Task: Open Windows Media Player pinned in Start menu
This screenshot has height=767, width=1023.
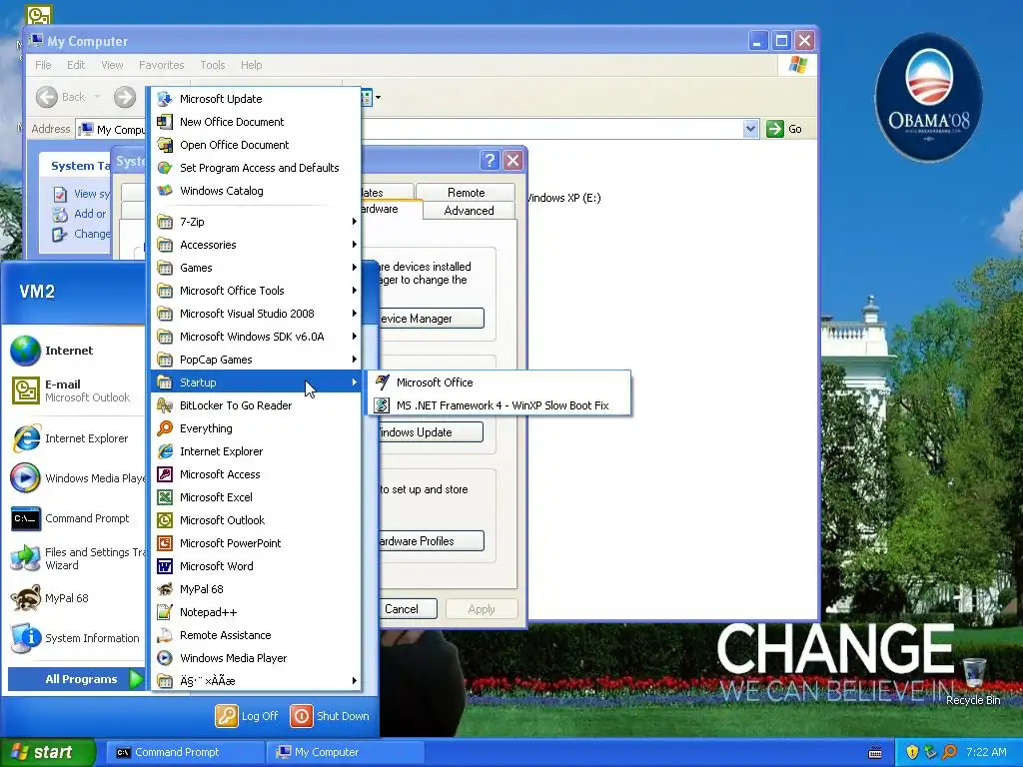Action: pyautogui.click(x=75, y=478)
